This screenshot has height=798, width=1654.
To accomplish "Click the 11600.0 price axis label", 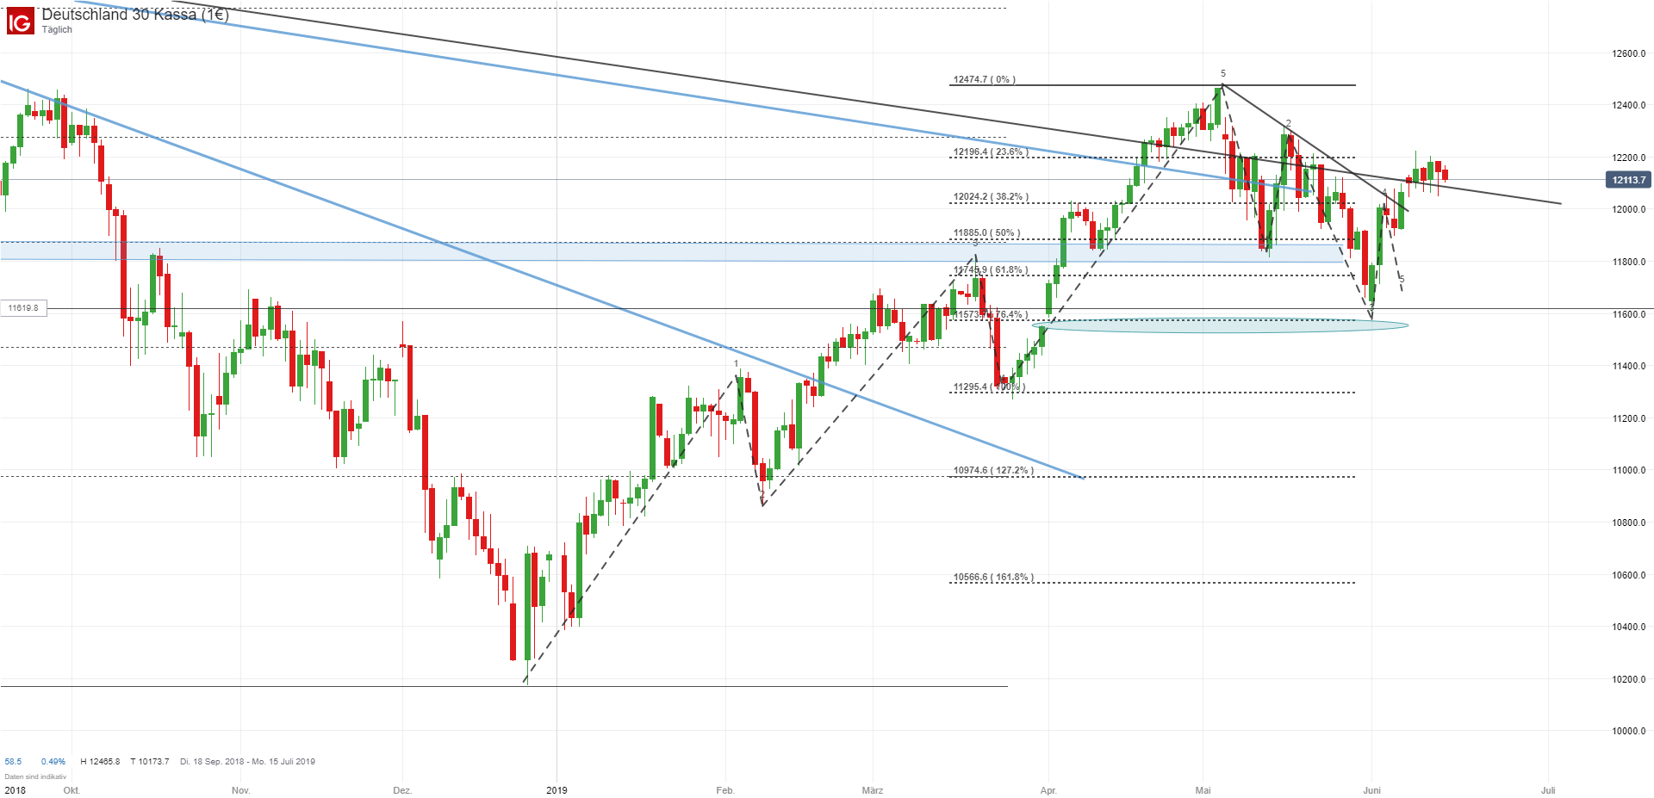I will tap(1629, 314).
